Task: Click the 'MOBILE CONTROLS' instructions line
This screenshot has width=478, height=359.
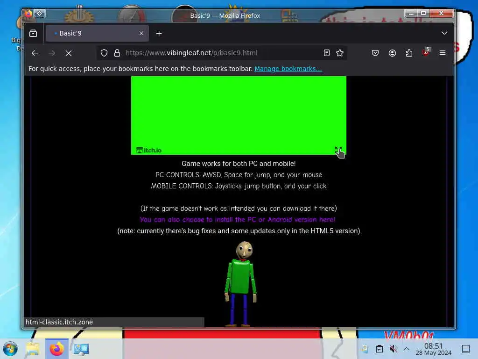Action: click(239, 186)
